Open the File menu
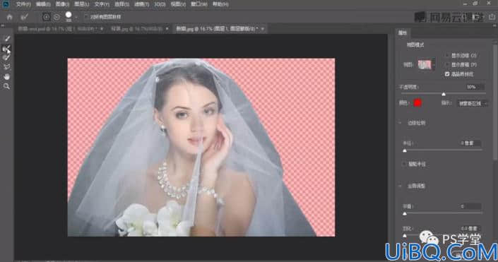The height and width of the screenshot is (262, 498). tap(23, 4)
